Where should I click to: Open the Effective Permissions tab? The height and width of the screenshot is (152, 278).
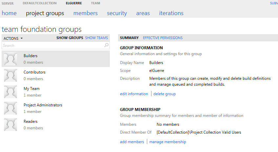click(163, 38)
